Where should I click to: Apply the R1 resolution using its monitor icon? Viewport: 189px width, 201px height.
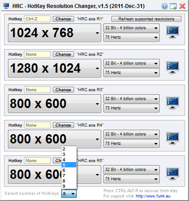[173, 32]
